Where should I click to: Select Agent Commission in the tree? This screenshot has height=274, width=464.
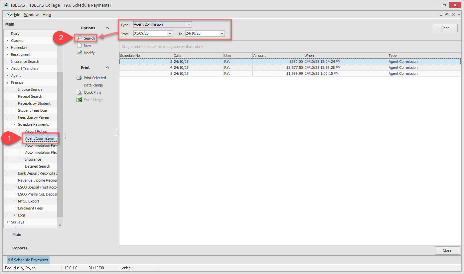(x=40, y=138)
